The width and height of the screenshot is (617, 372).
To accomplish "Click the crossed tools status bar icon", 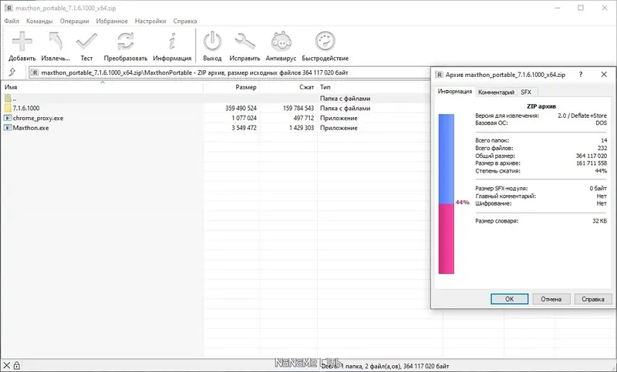I will [7, 366].
